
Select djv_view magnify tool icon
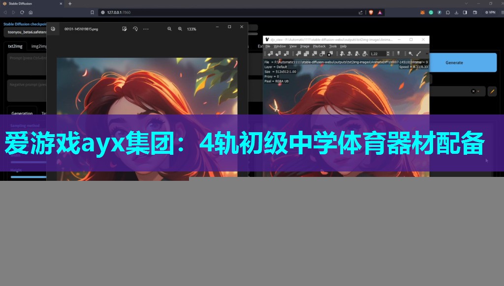tap(410, 54)
